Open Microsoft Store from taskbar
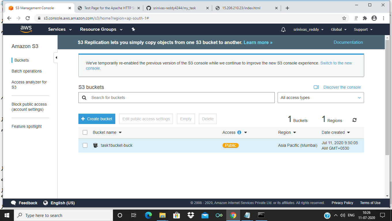 (x=177, y=215)
